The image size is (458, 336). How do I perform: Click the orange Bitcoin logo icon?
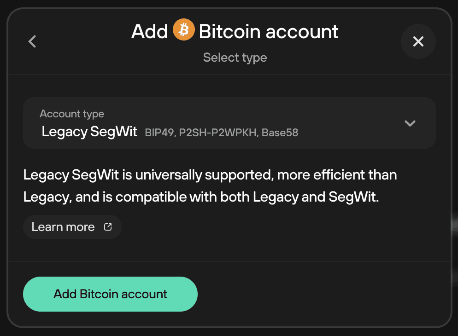coord(184,29)
